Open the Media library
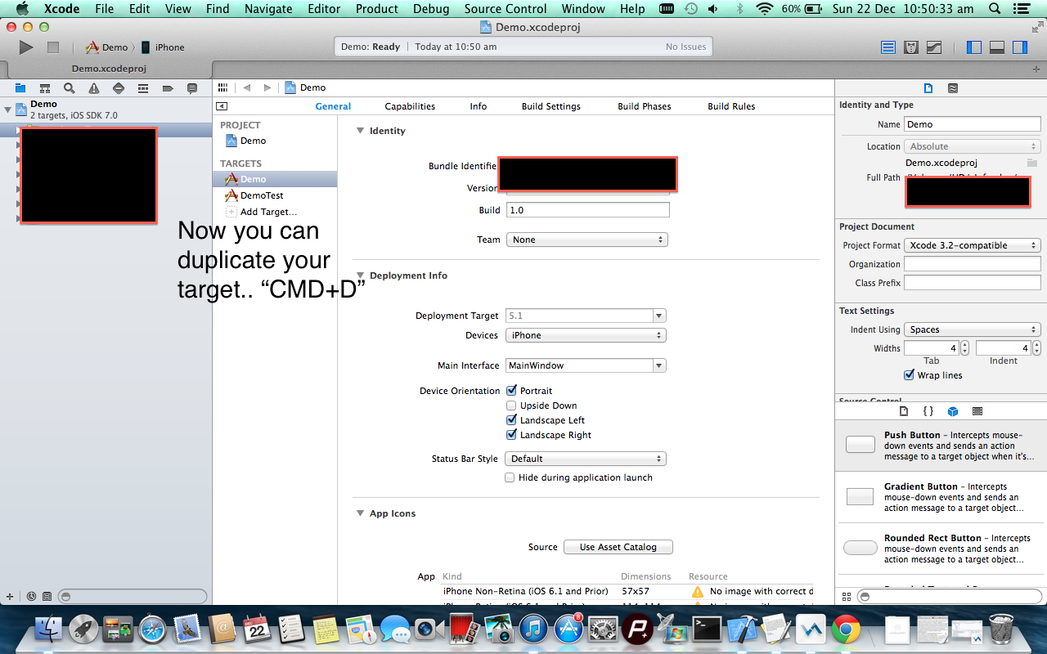 pos(977,411)
